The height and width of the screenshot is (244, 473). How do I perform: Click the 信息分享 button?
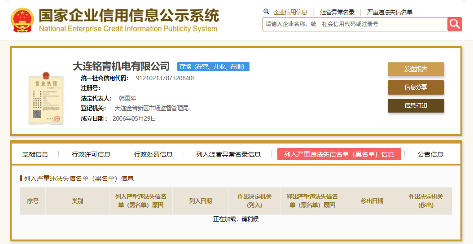pyautogui.click(x=416, y=87)
